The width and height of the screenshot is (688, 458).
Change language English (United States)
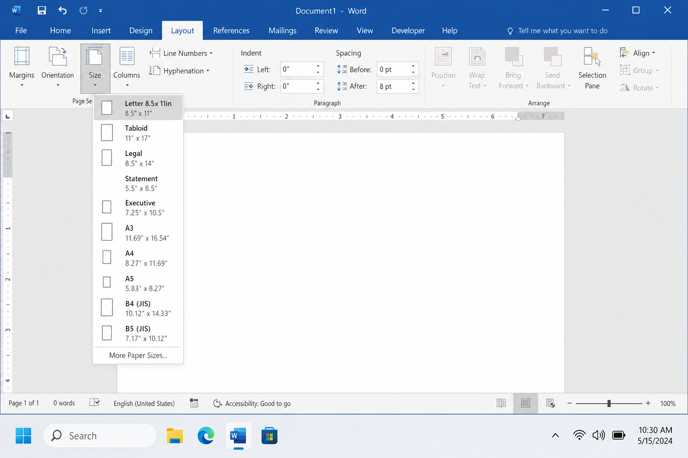point(144,403)
